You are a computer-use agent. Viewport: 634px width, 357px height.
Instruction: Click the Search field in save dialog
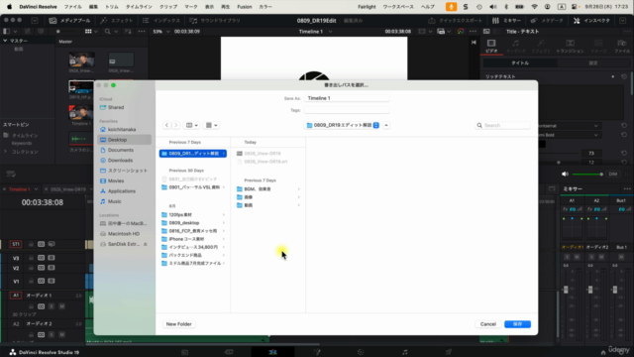click(502, 126)
